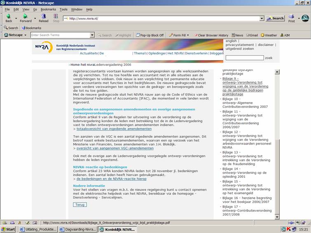Viewport: 311px width, 233px height.
Task: Click the Composer pencil icon in status bar
Action: point(27,223)
